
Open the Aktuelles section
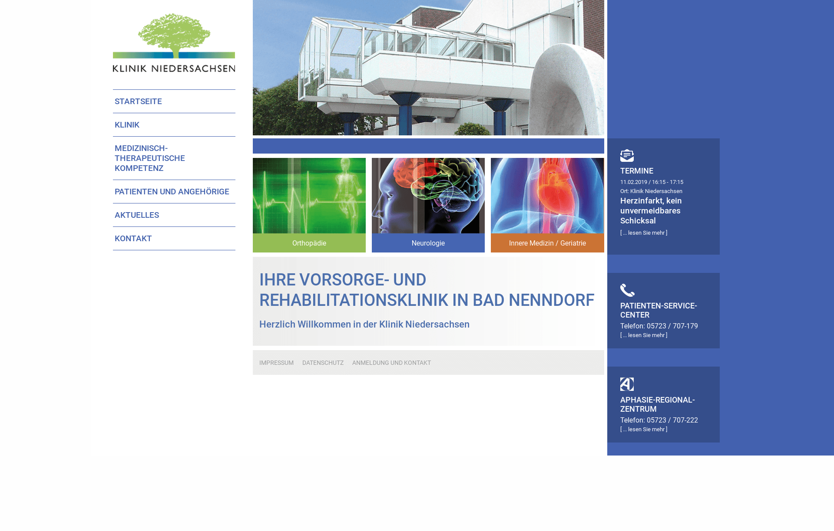(x=174, y=215)
